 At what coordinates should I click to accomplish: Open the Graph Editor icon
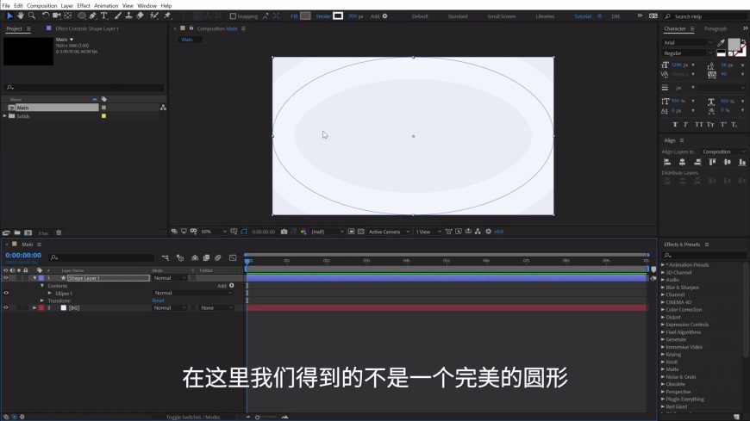coord(233,257)
